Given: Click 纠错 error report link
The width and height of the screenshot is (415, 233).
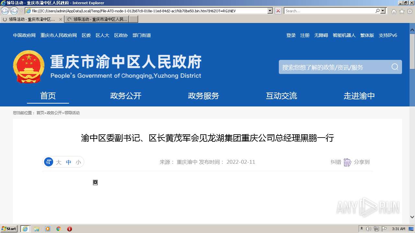Looking at the screenshot, I should [336, 162].
